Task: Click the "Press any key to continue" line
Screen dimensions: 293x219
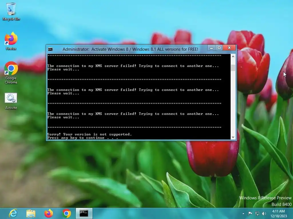Action: (83, 138)
